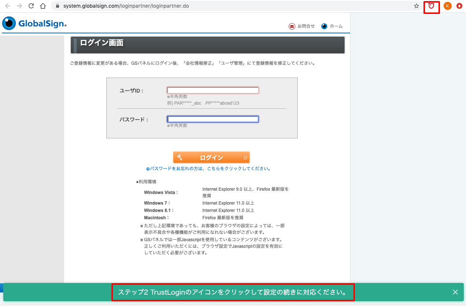This screenshot has height=306, width=466.
Task: Reload the page
Action: click(x=31, y=6)
